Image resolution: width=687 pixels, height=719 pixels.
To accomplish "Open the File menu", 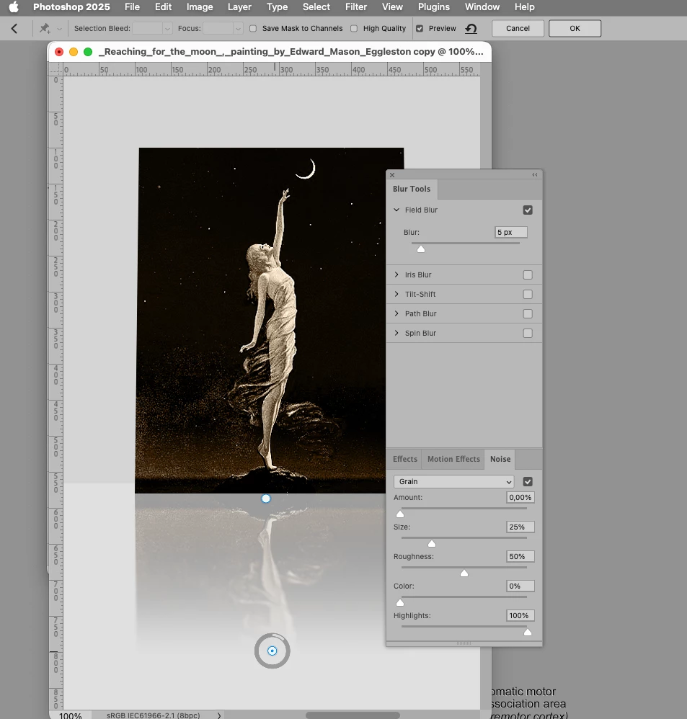I will [132, 7].
